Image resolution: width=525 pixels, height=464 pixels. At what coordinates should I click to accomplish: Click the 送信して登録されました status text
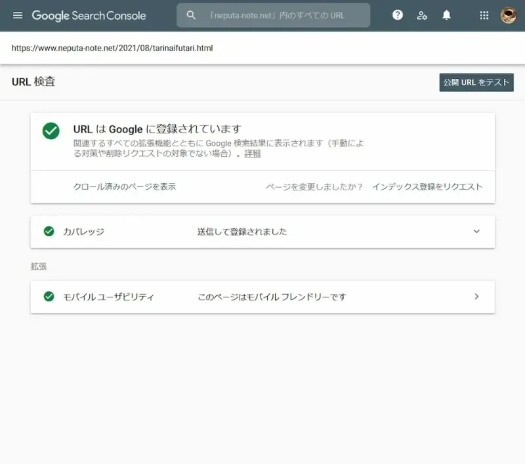tap(242, 232)
